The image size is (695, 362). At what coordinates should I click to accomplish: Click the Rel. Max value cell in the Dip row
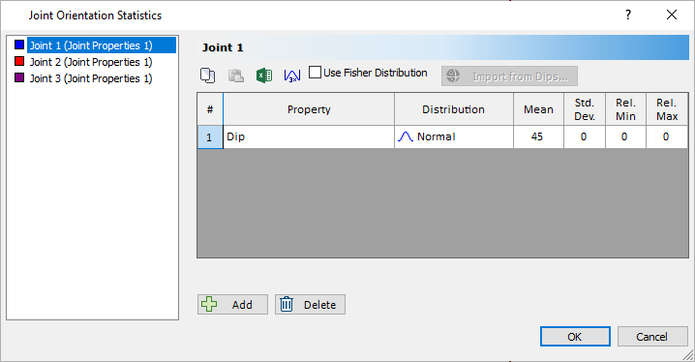pyautogui.click(x=667, y=136)
